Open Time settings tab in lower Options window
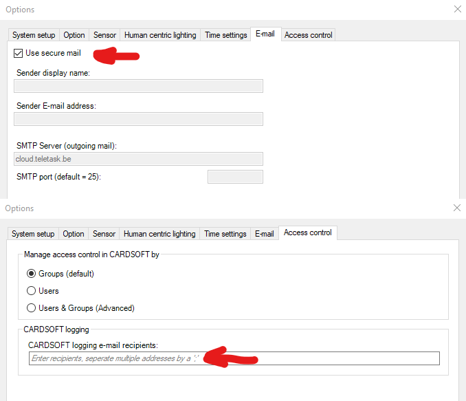Viewport: 466px width, 401px height. (225, 234)
